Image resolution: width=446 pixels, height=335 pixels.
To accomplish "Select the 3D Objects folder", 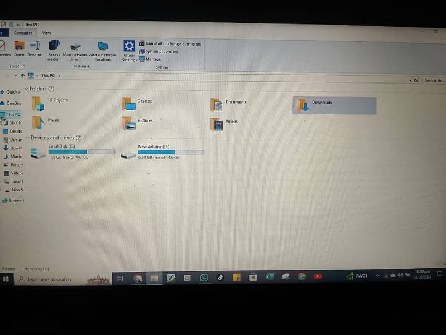I will coord(50,104).
